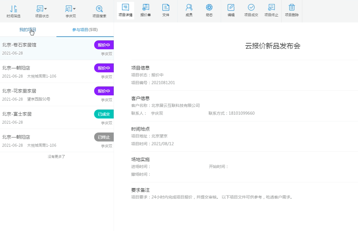Click the 要求备注 section heading
Image resolution: width=358 pixels, height=231 pixels.
tap(140, 190)
